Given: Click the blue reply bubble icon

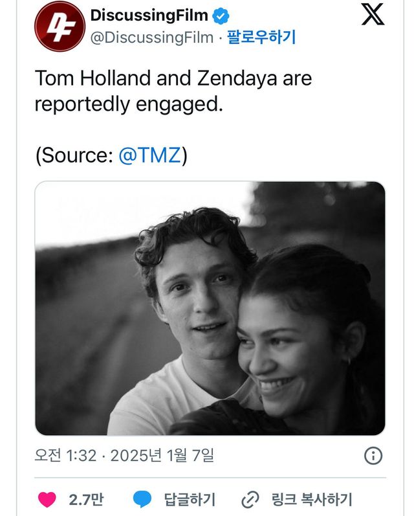Looking at the screenshot, I should [142, 499].
